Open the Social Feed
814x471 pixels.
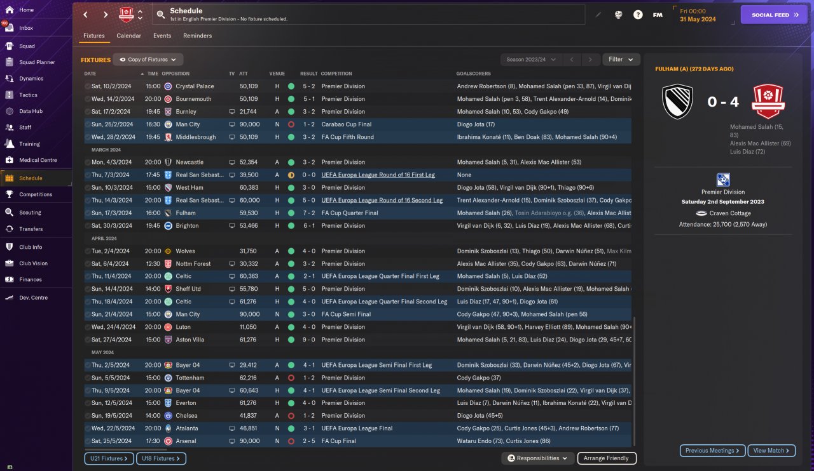coord(774,15)
